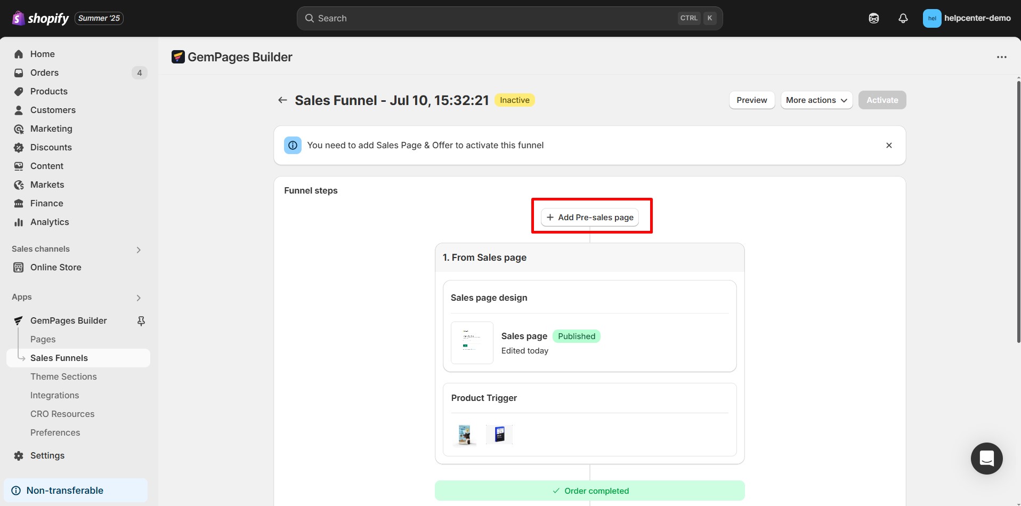Open Settings via the gear icon
Viewport: 1021px width, 506px height.
pyautogui.click(x=19, y=455)
